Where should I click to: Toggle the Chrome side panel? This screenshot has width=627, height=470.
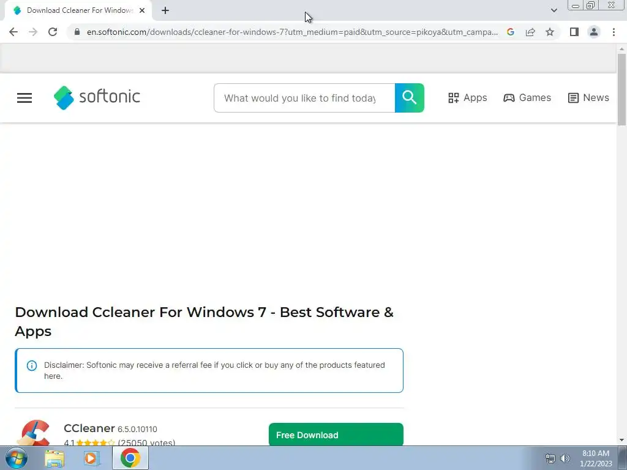(x=574, y=32)
